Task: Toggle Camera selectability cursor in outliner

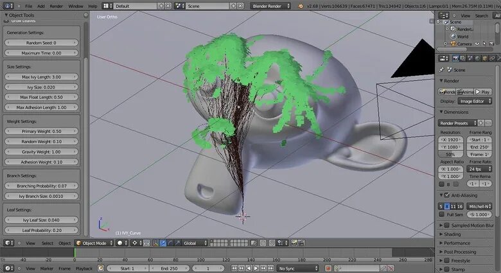Action: click(485, 44)
